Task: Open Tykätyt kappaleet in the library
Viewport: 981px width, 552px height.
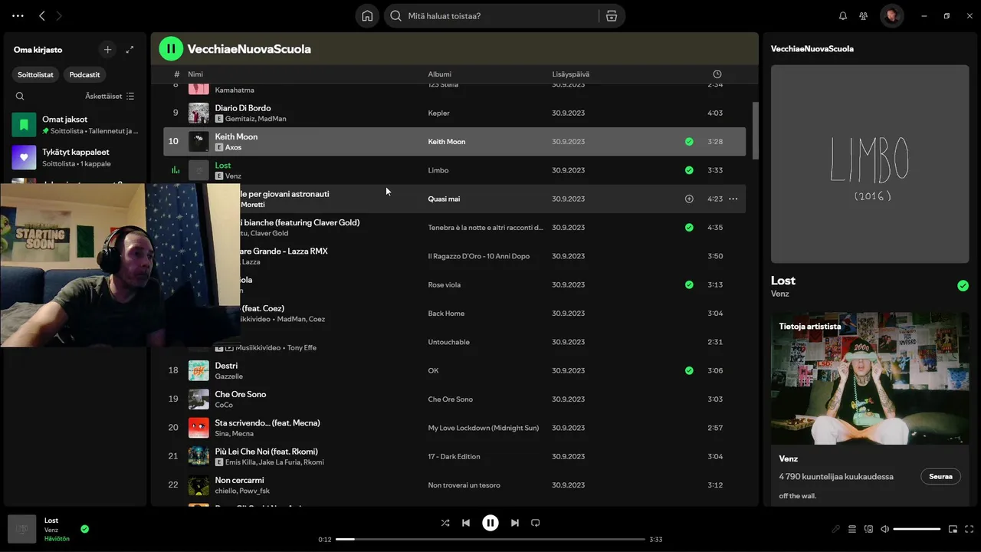Action: [75, 157]
